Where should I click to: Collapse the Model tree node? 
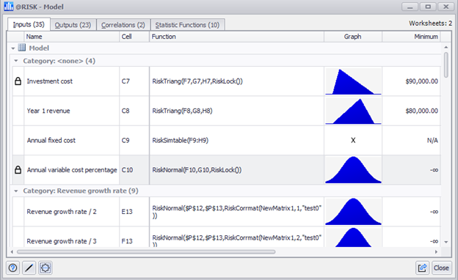[13, 48]
